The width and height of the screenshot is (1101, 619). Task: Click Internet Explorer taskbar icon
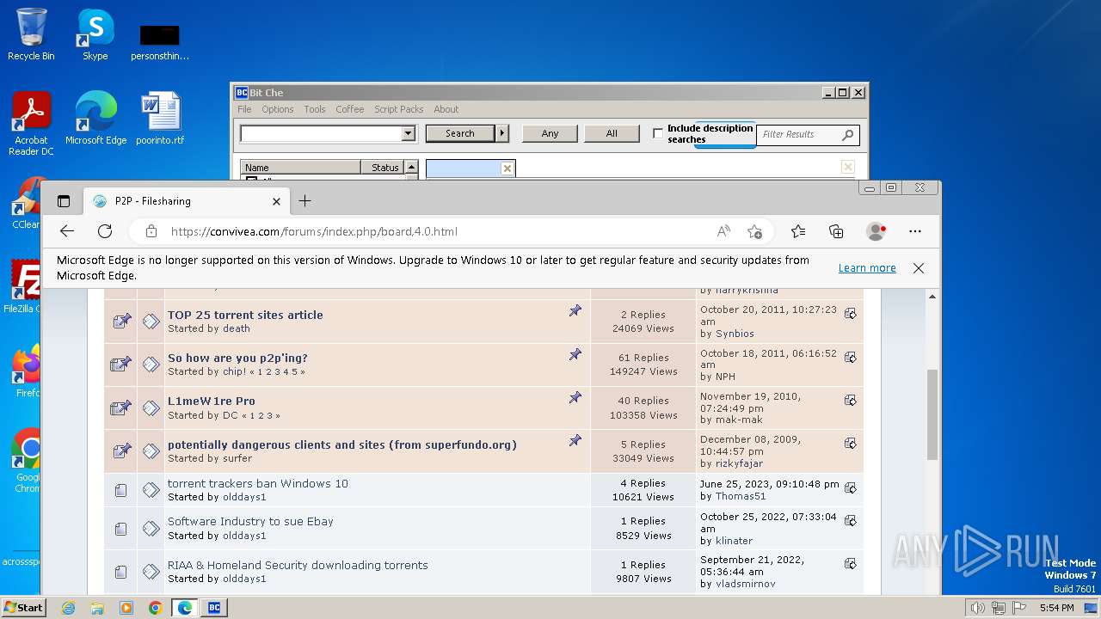tap(68, 608)
